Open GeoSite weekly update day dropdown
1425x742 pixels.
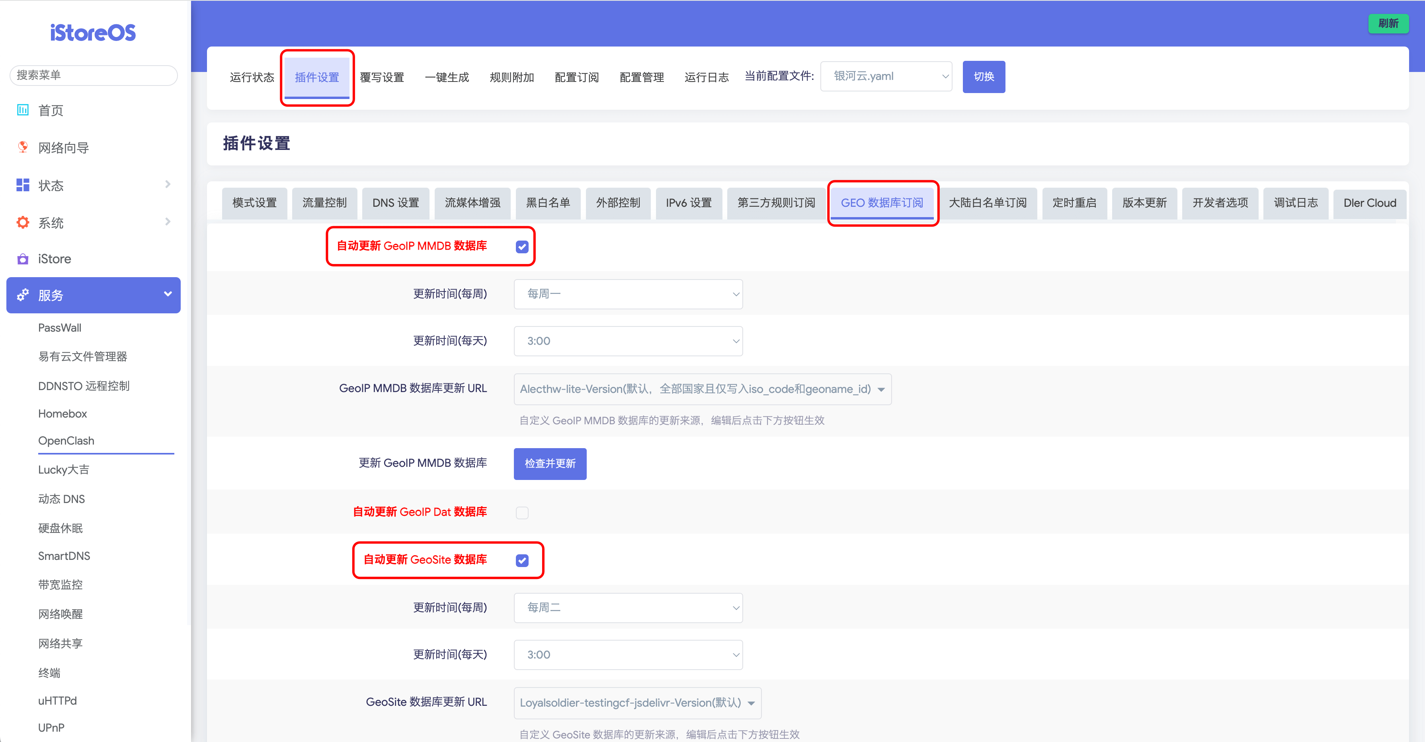tap(628, 608)
